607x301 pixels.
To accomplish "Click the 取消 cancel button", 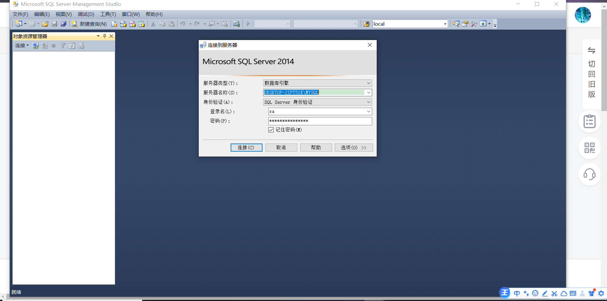I will click(x=281, y=147).
